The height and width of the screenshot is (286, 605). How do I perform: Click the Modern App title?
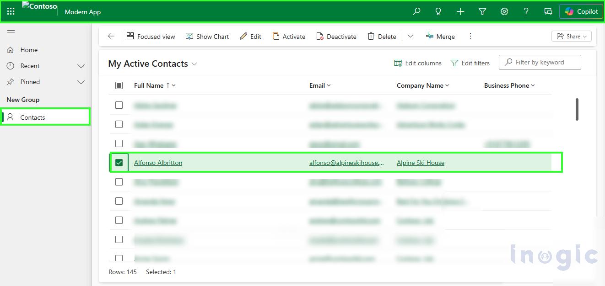83,12
